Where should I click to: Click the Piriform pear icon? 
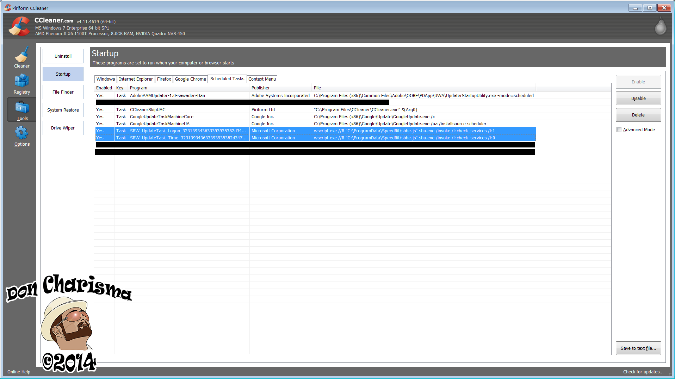pos(660,27)
